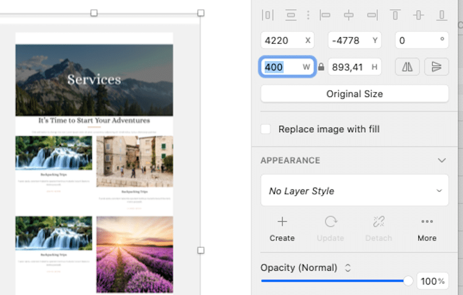The width and height of the screenshot is (463, 295).
Task: Distribute layers vertically
Action: click(291, 15)
